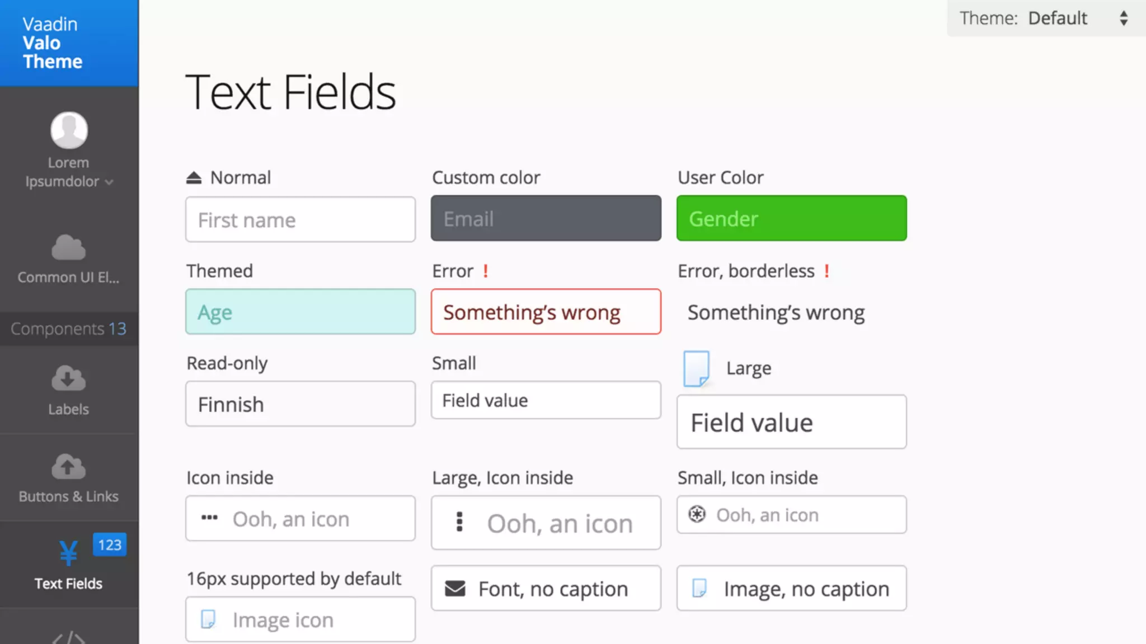Screen dimensions: 1146x644
Task: Click the yen icon for Text Fields
Action: 68,553
